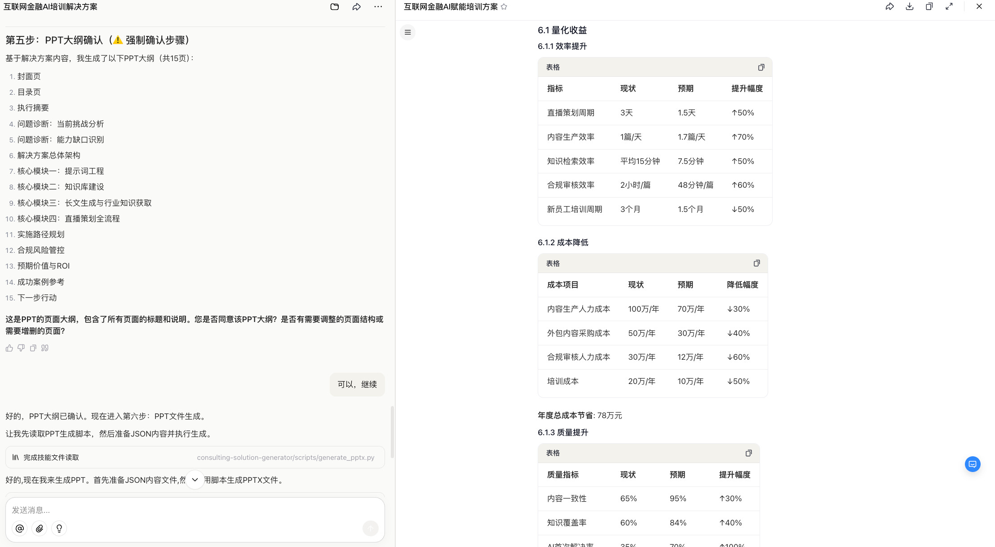Viewport: 995px width, 547px height.
Task: Open the chat more options menu
Action: (x=378, y=7)
